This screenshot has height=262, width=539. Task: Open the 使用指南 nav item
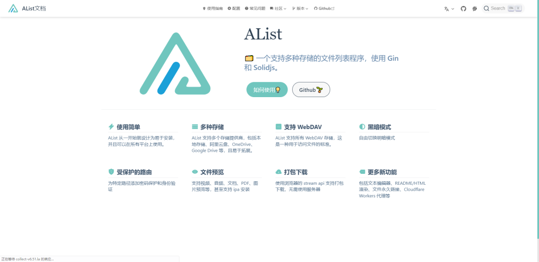point(213,8)
